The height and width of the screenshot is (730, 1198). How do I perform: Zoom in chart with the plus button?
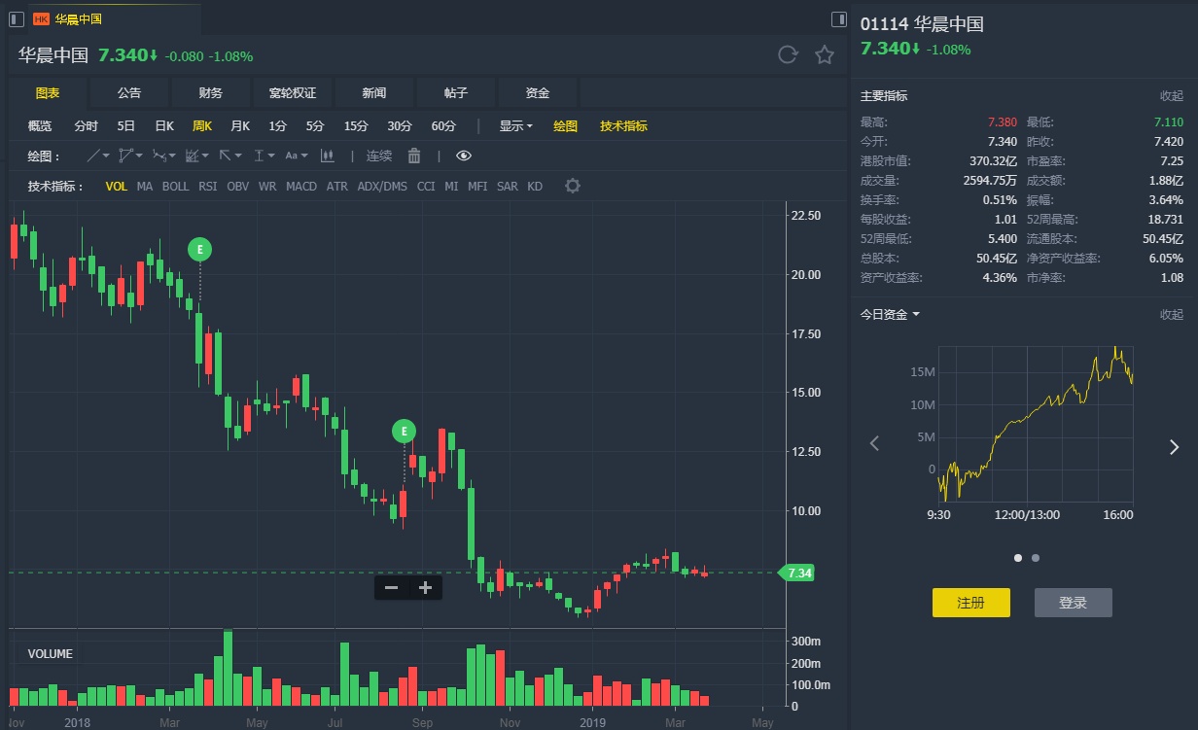425,587
